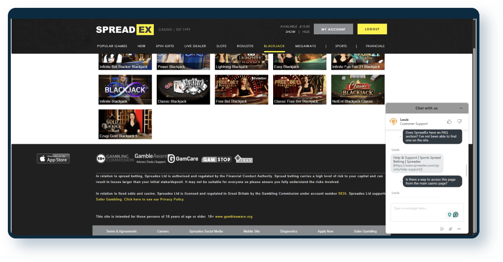
Task: Click the green lightbulb icon in message box
Action: [449, 214]
